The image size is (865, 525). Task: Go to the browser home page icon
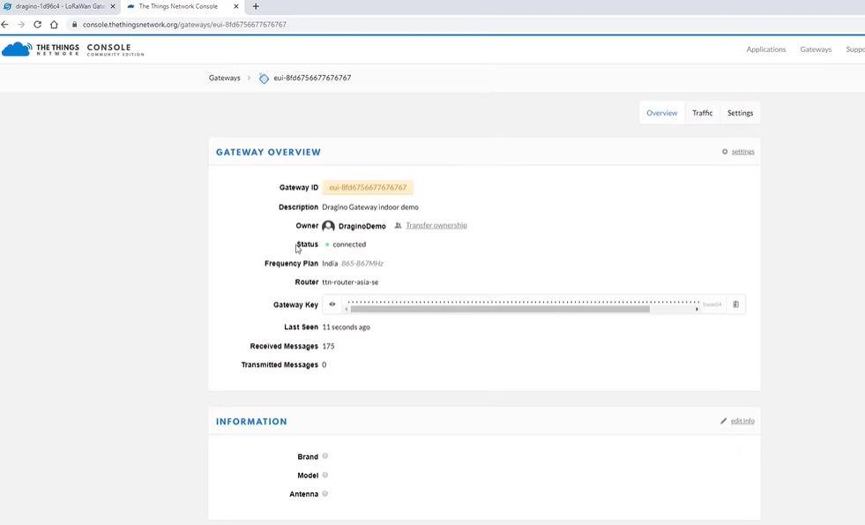click(54, 25)
